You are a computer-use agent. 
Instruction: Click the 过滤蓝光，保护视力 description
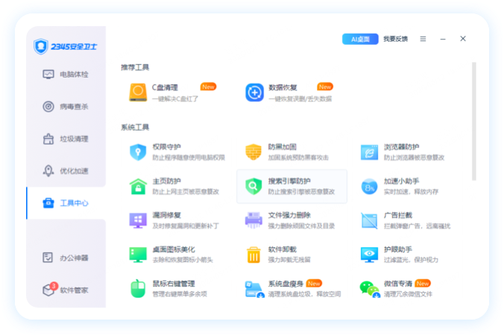(x=411, y=260)
